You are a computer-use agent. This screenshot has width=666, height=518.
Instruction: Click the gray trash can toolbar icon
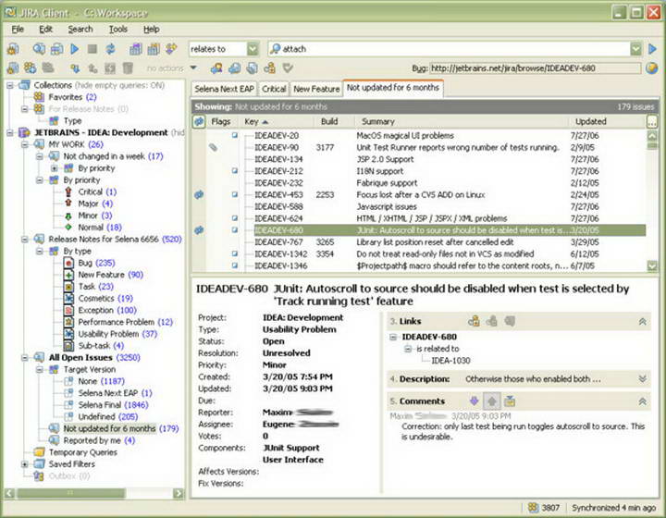(x=128, y=68)
